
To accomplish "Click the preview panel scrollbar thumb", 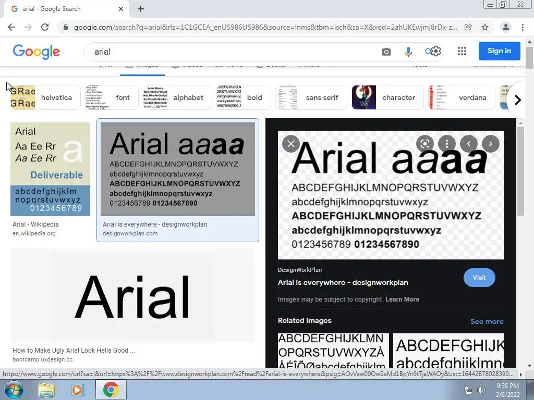I will tap(520, 171).
